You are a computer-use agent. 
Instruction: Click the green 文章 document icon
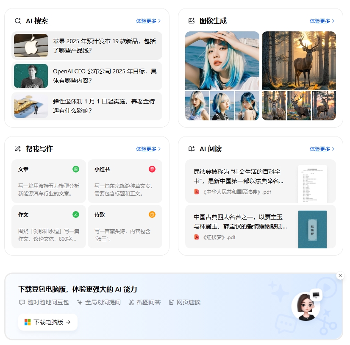tap(76, 169)
